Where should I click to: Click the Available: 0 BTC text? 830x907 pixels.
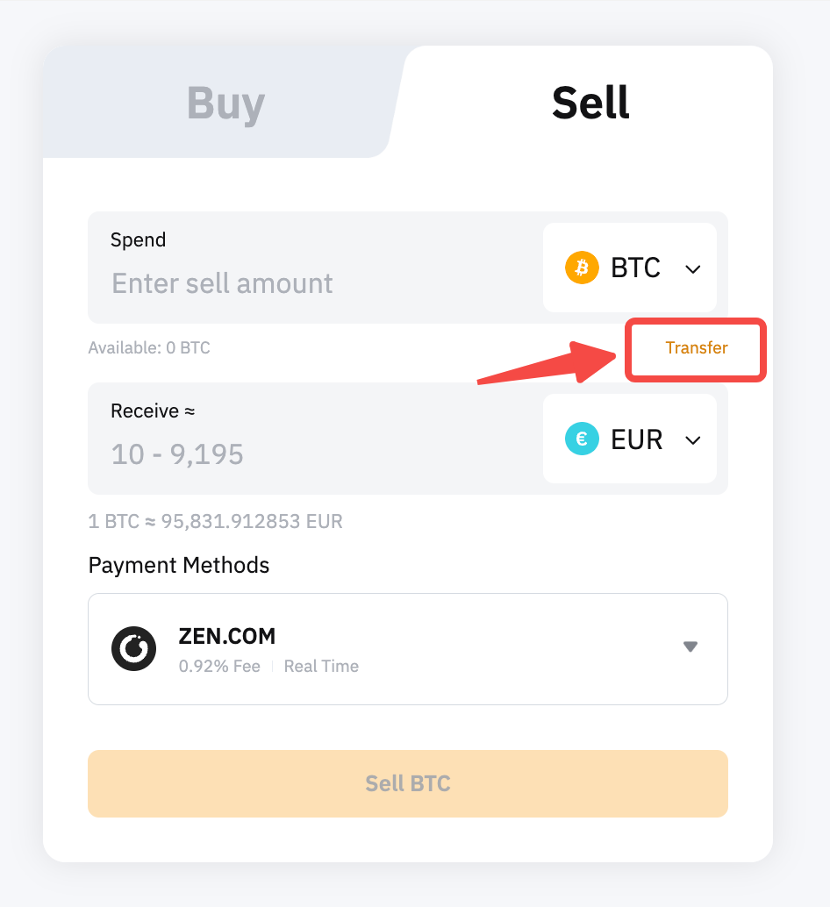149,348
